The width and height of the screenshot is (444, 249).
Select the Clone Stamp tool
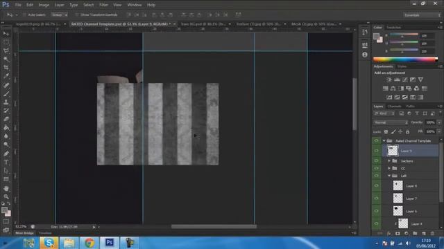click(x=6, y=102)
